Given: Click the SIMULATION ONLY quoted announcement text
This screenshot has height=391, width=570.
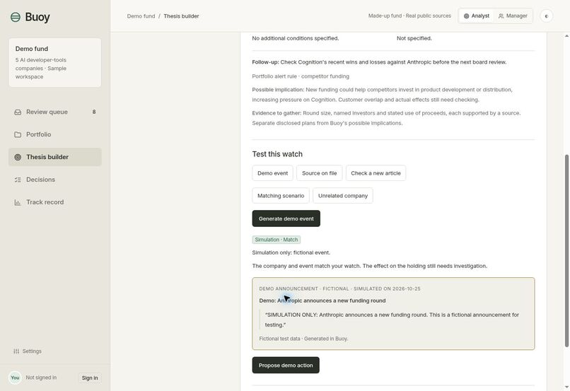Looking at the screenshot, I should coord(392,320).
